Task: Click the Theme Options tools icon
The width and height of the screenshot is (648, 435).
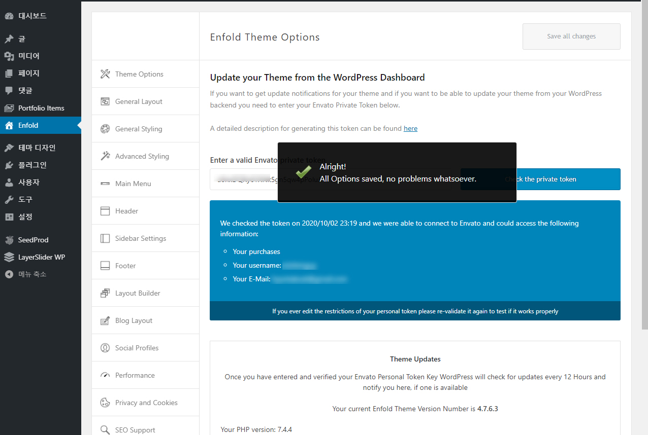Action: pos(105,74)
